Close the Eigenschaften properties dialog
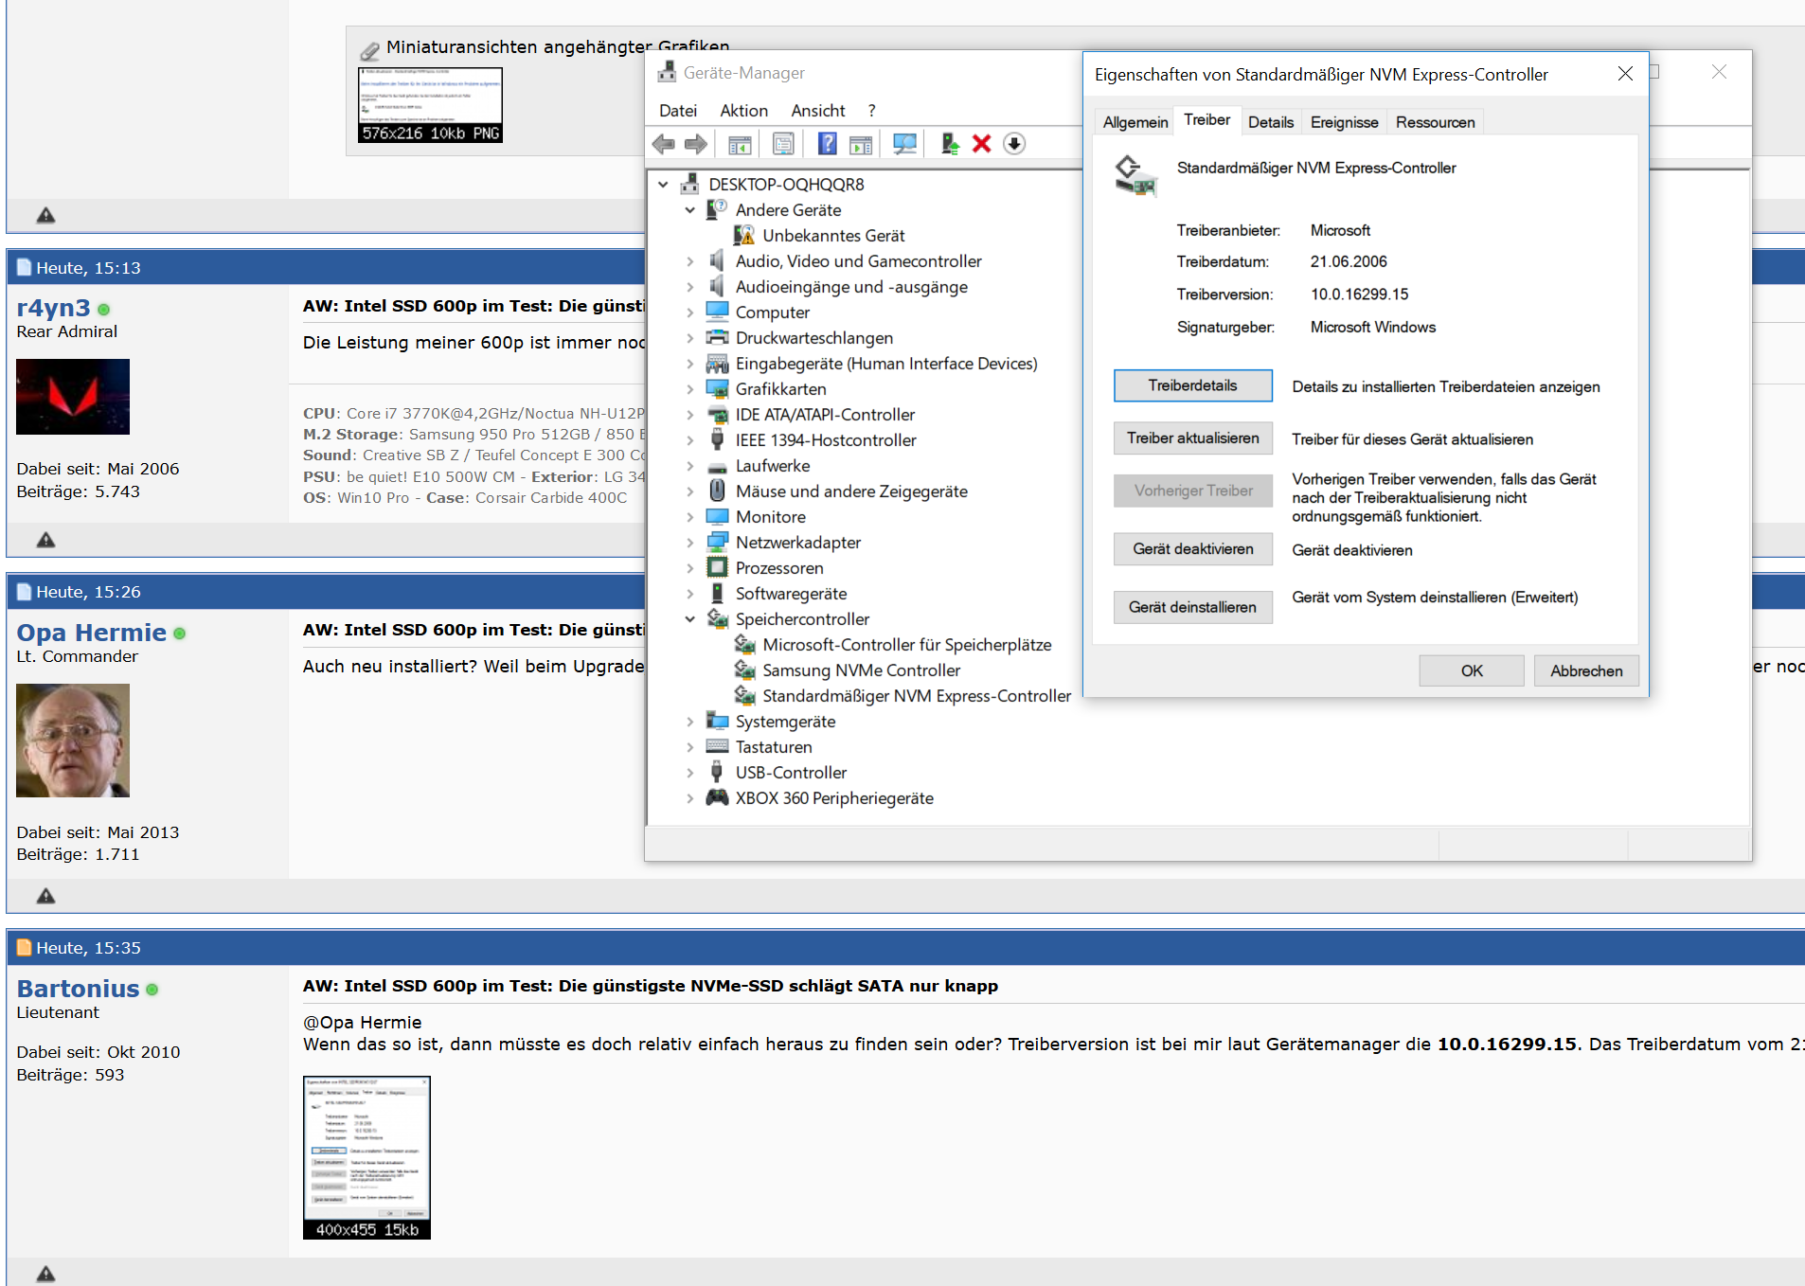Viewport: 1805px width, 1286px height. coord(1625,74)
